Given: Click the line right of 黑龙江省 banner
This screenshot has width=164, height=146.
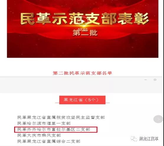Looking at the screenshot, I should click(108, 103).
